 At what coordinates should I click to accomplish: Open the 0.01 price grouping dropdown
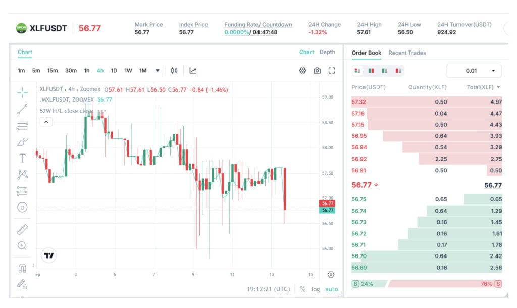[x=474, y=71]
